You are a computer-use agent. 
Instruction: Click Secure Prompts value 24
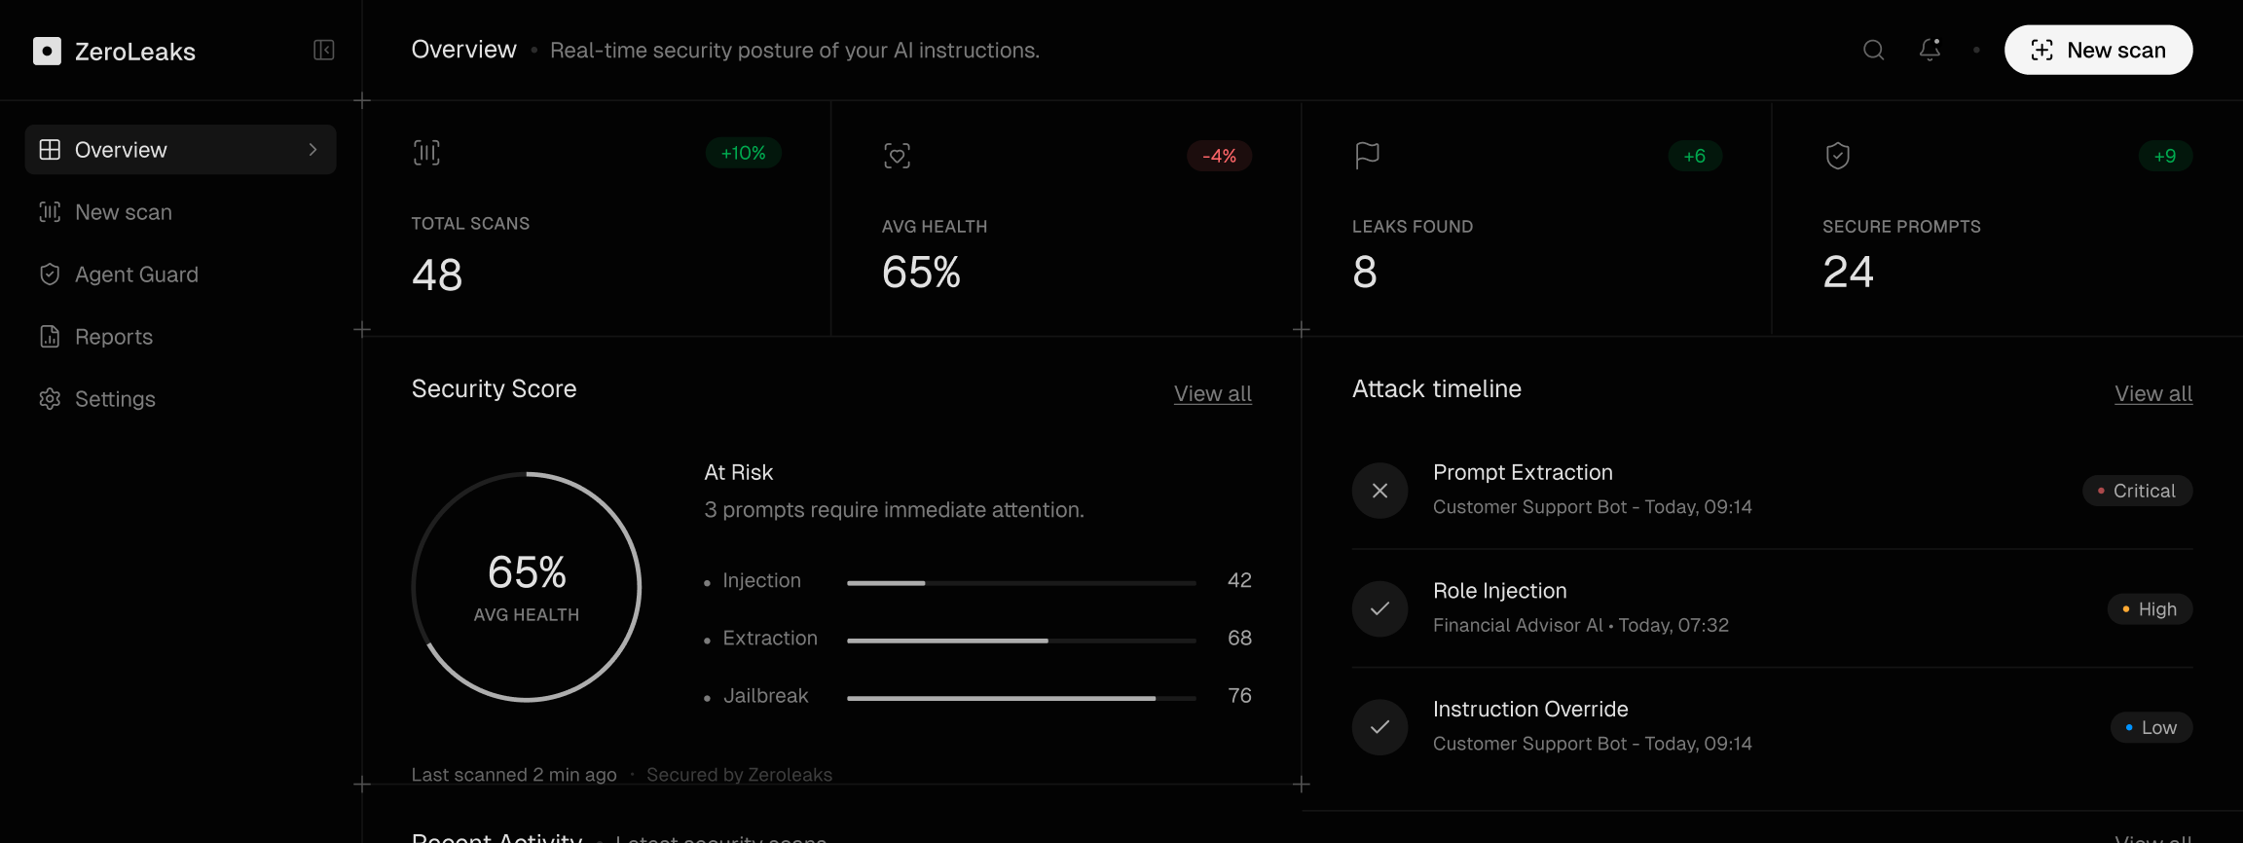[x=1848, y=272]
